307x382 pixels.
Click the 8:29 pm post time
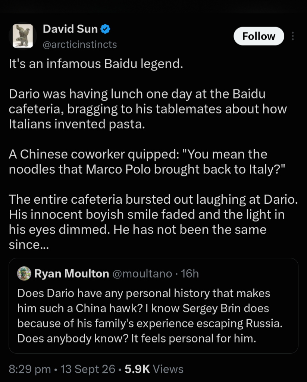[30, 369]
